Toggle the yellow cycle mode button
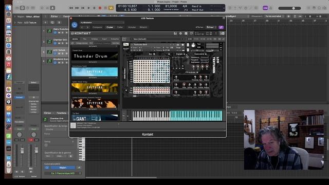Viewport: 329px width, 185px height. coord(111,8)
